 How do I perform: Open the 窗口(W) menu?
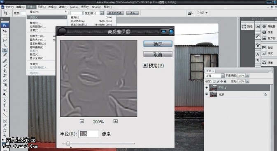96,7
